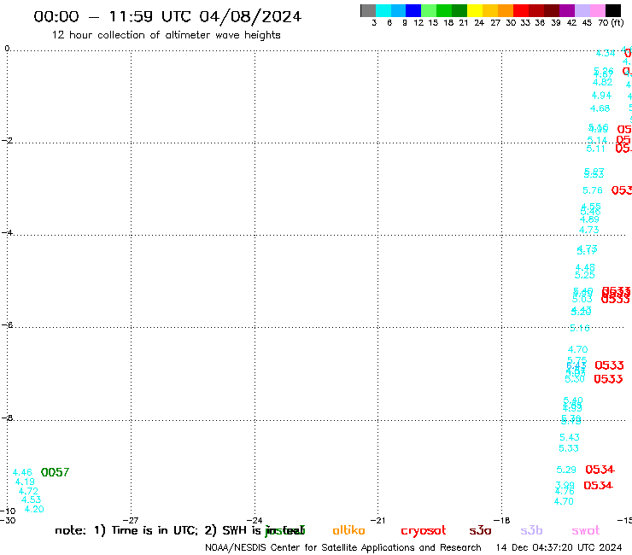The height and width of the screenshot is (555, 632).
Task: Click the 5.25 wave height value
Action: 585,275
